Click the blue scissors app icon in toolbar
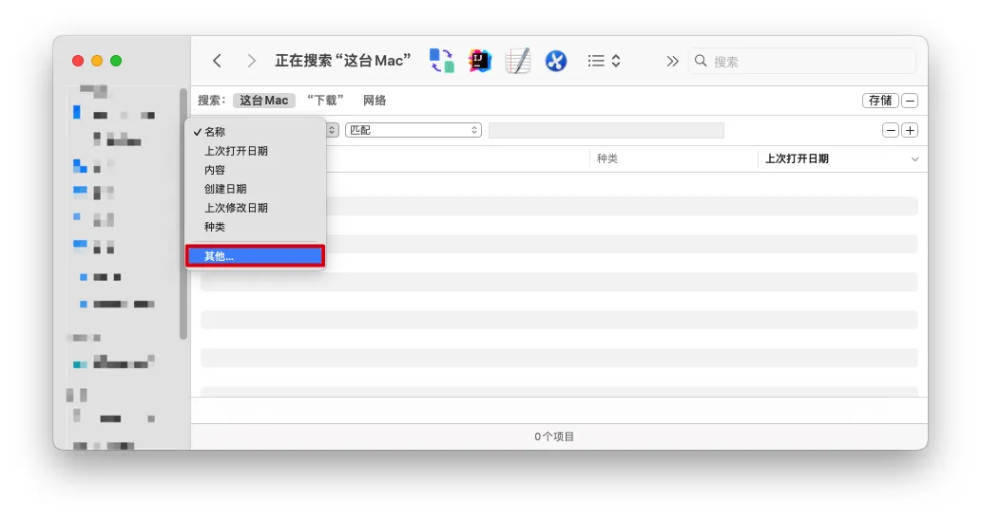 556,61
